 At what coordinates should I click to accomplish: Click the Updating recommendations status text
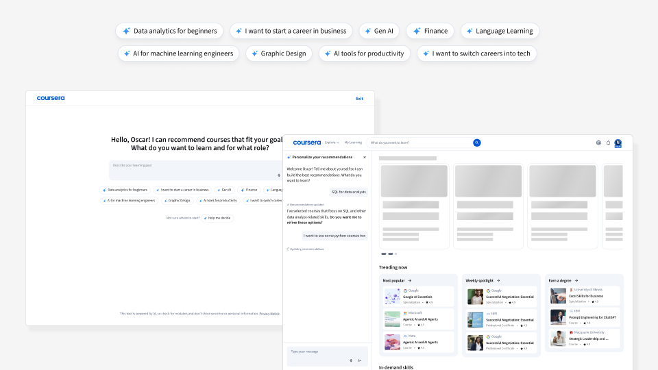(x=307, y=249)
